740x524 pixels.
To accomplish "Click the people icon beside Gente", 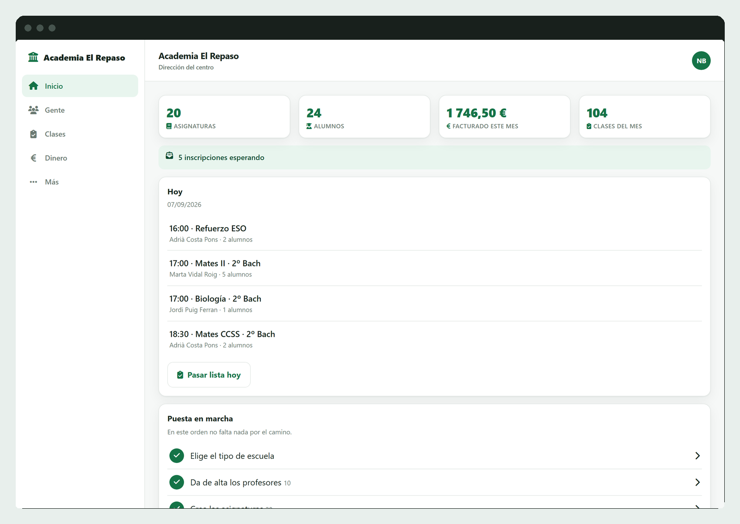I will (x=33, y=110).
